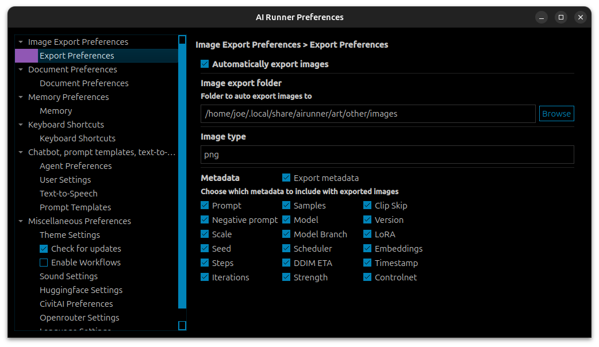Click the Browse button for export folder

coord(556,114)
